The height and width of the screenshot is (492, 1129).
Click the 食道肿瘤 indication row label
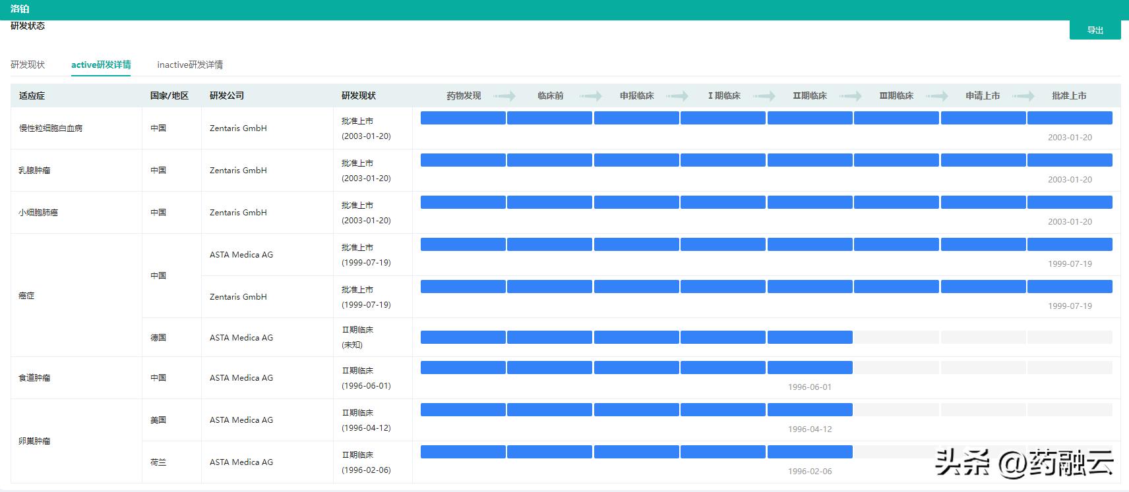point(34,378)
